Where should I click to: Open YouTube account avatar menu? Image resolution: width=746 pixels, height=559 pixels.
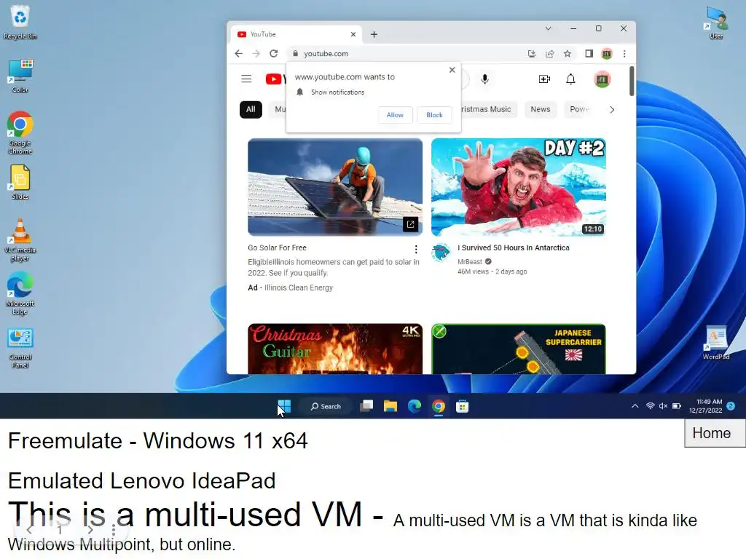pos(602,79)
